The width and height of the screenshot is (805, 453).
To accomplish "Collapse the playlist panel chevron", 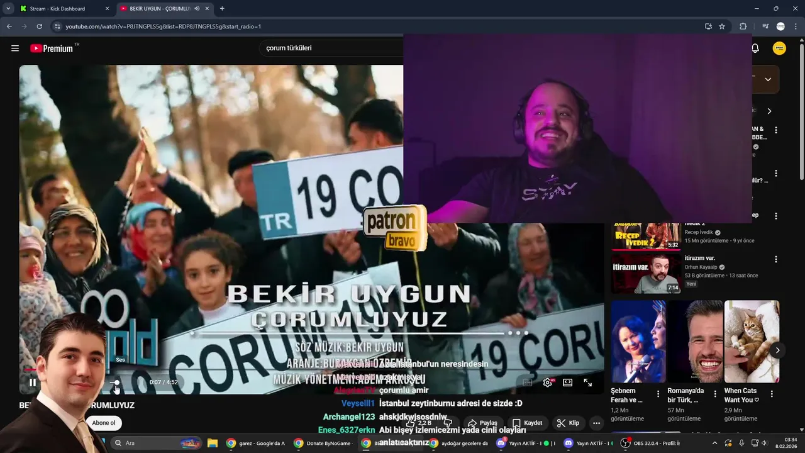I will pos(768,79).
